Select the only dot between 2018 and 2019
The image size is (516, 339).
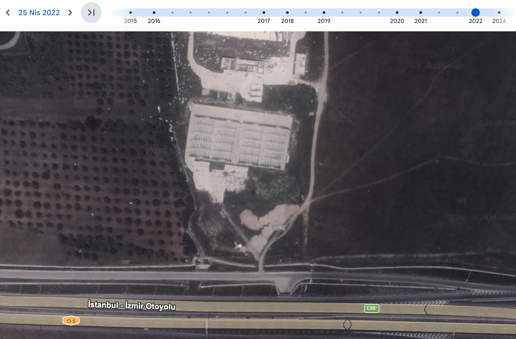tap(306, 13)
